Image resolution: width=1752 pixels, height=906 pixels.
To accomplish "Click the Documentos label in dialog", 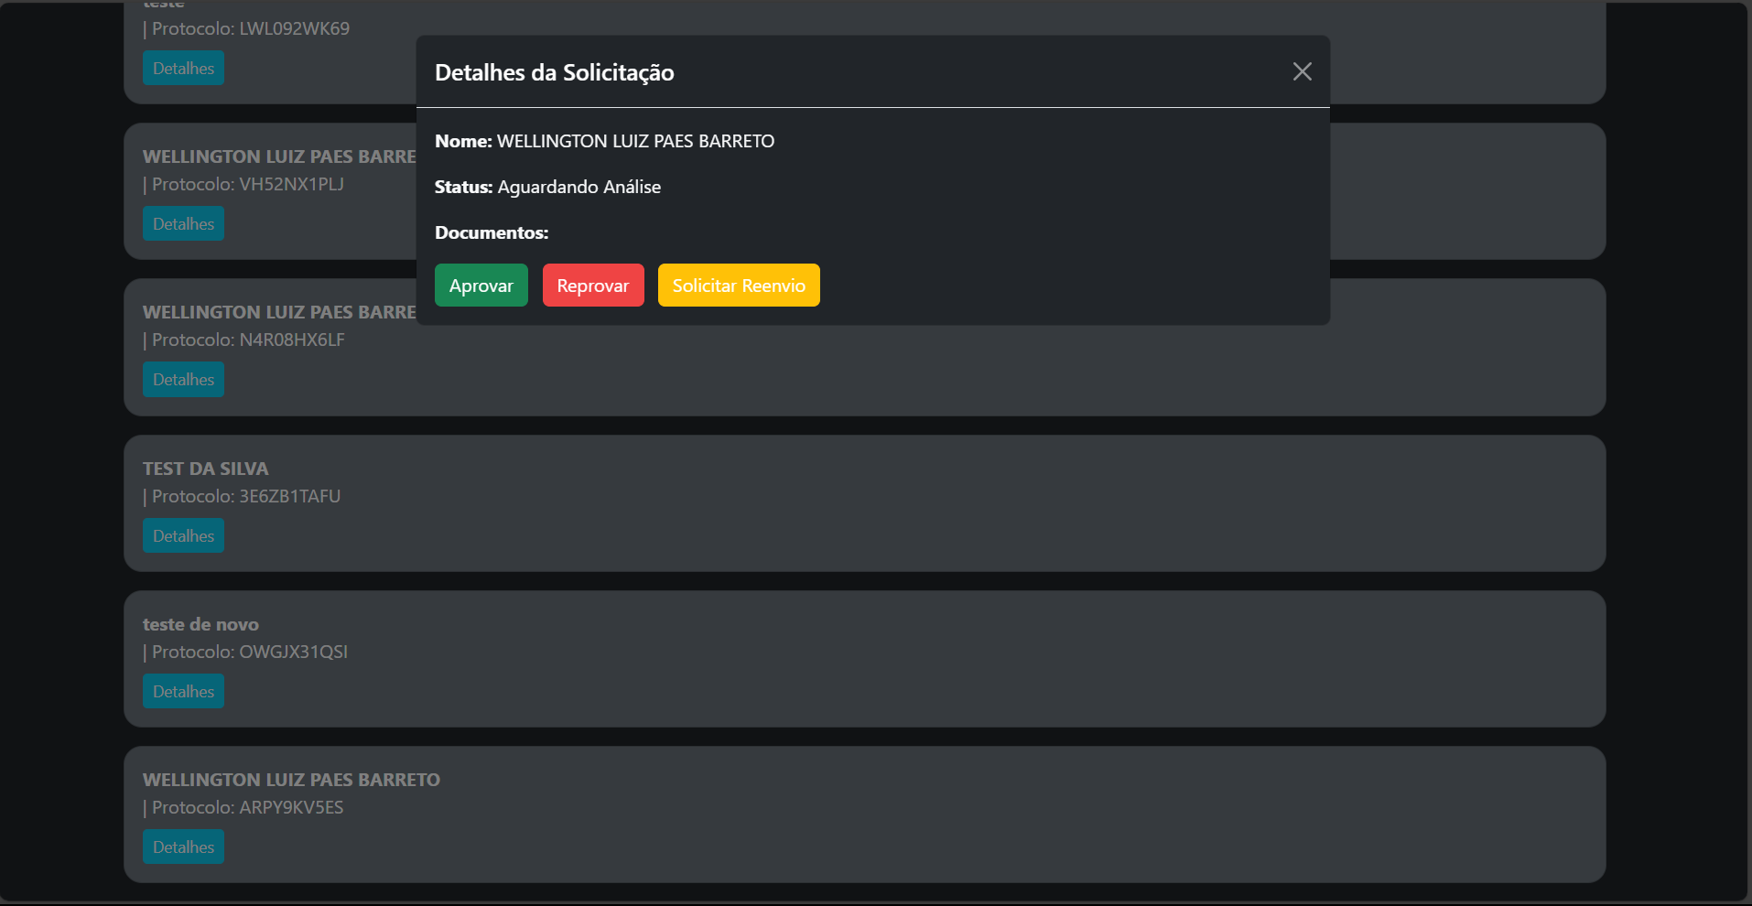I will pos(492,232).
